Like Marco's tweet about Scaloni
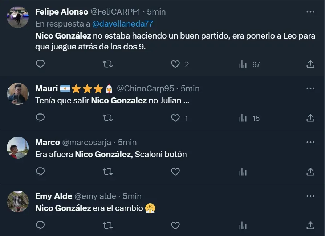This screenshot has width=325, height=236. 175,172
